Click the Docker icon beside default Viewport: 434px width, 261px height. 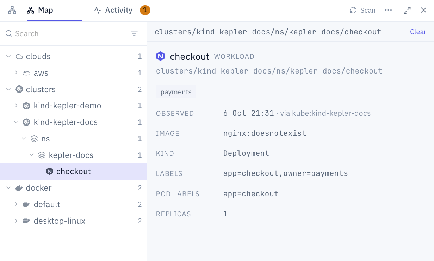tap(26, 204)
